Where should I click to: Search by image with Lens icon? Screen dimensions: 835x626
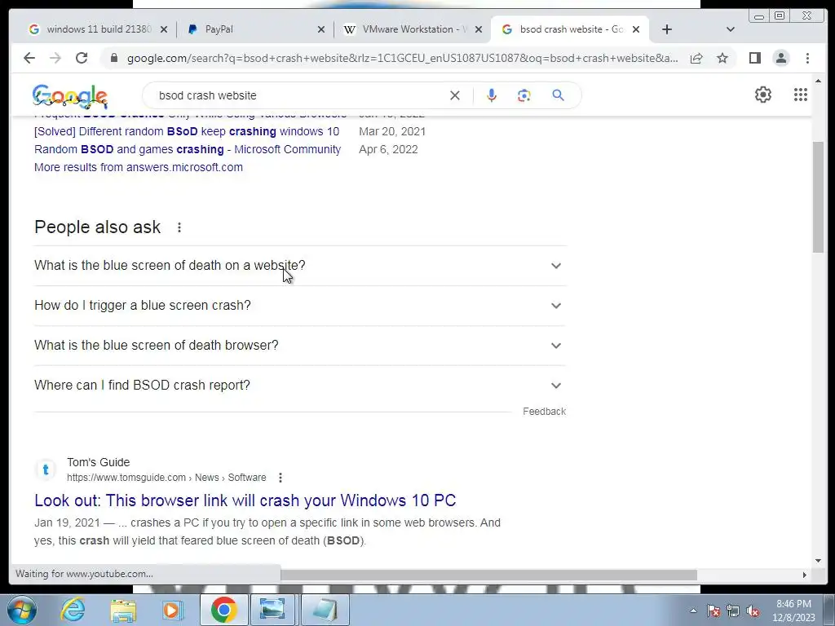524,95
